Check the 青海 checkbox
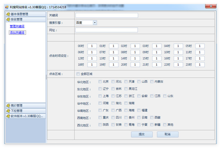Screen dimensions: 221x148 [x=126, y=125]
